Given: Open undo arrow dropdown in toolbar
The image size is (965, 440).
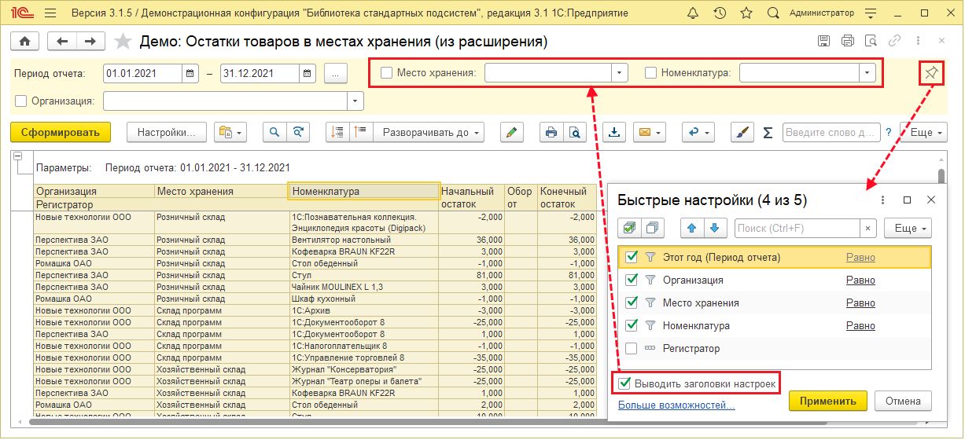Looking at the screenshot, I should pyautogui.click(x=698, y=132).
